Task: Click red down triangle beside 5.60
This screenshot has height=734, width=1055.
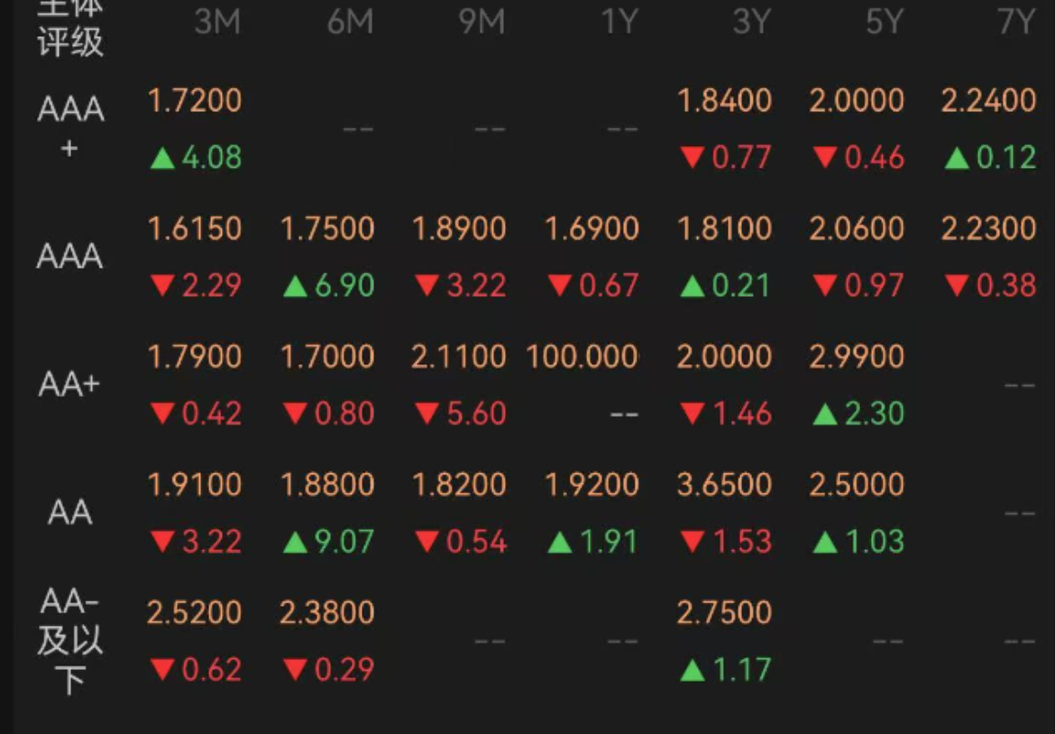Action: click(427, 415)
